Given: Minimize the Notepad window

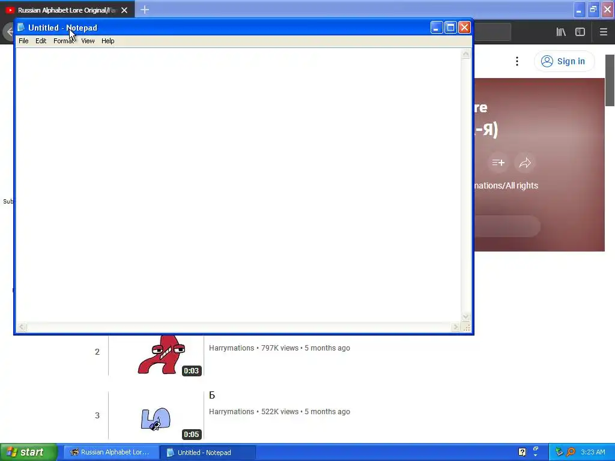Looking at the screenshot, I should (x=437, y=28).
